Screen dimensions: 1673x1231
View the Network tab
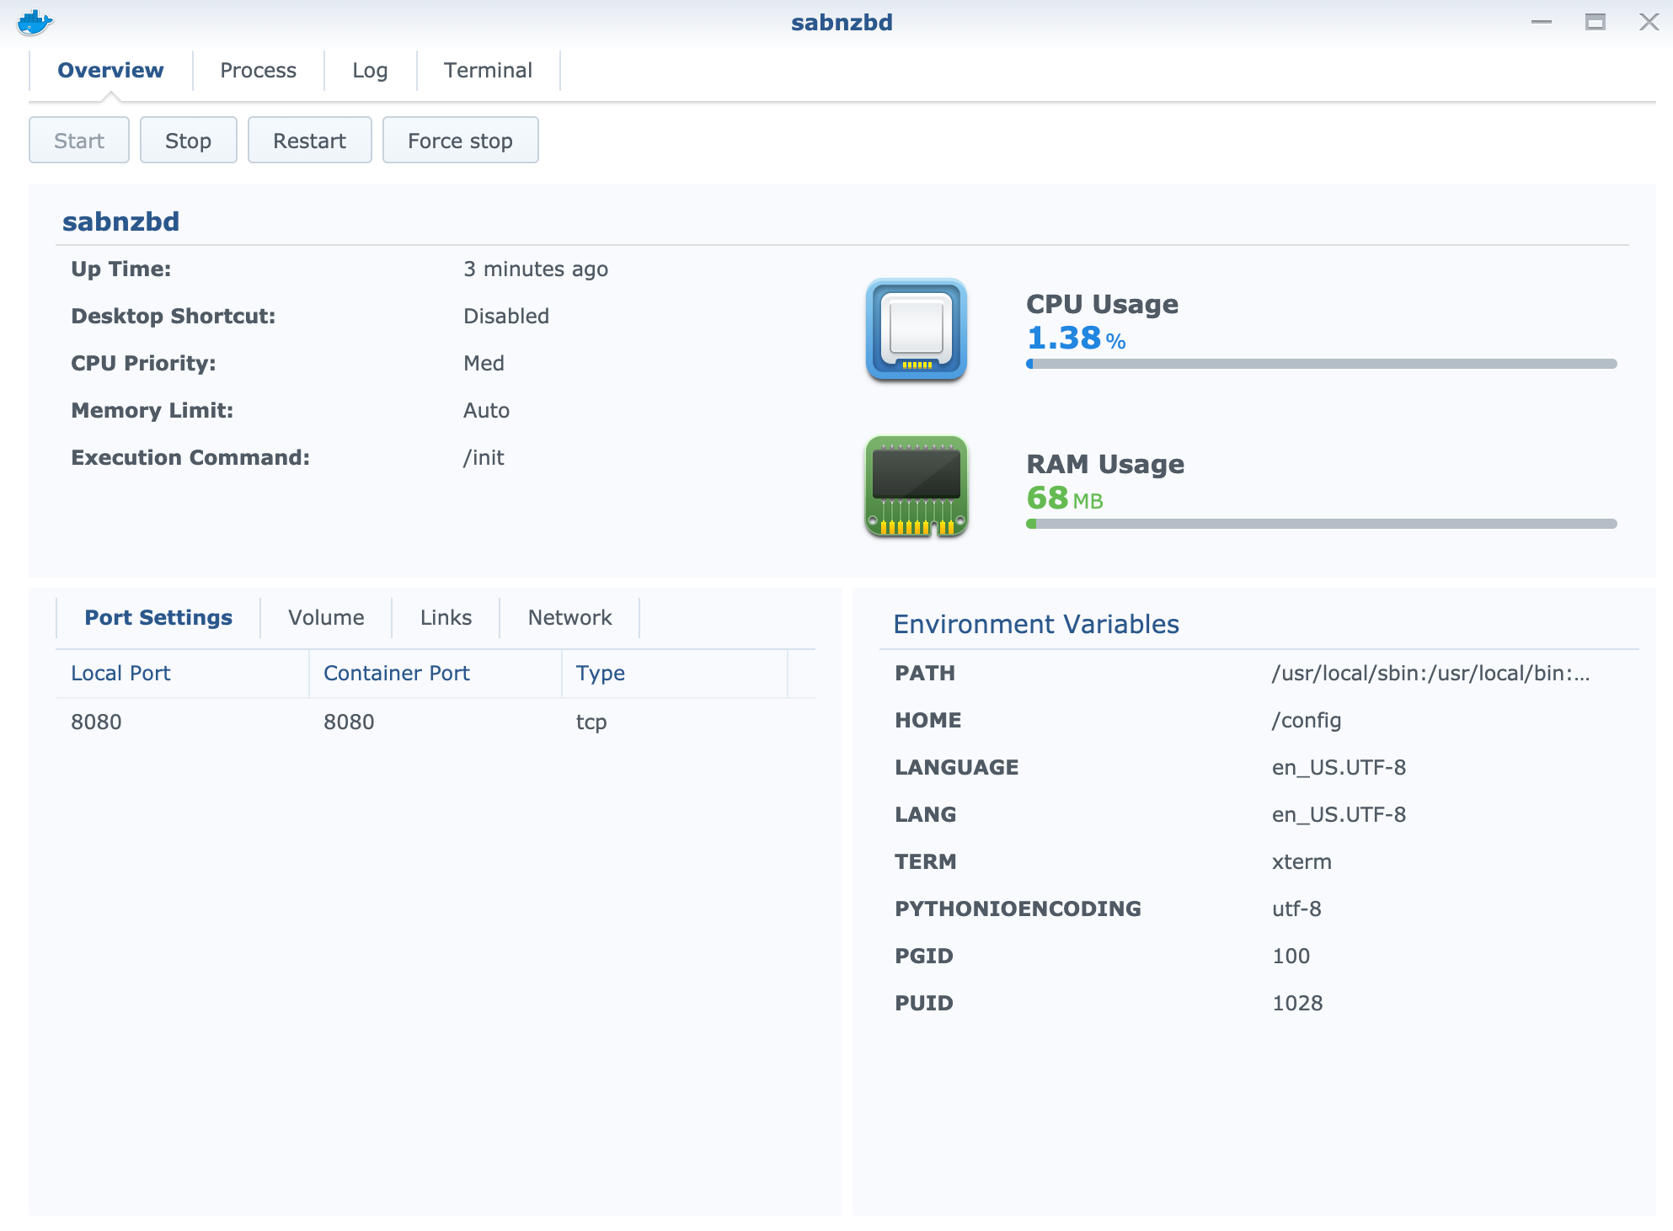click(569, 618)
